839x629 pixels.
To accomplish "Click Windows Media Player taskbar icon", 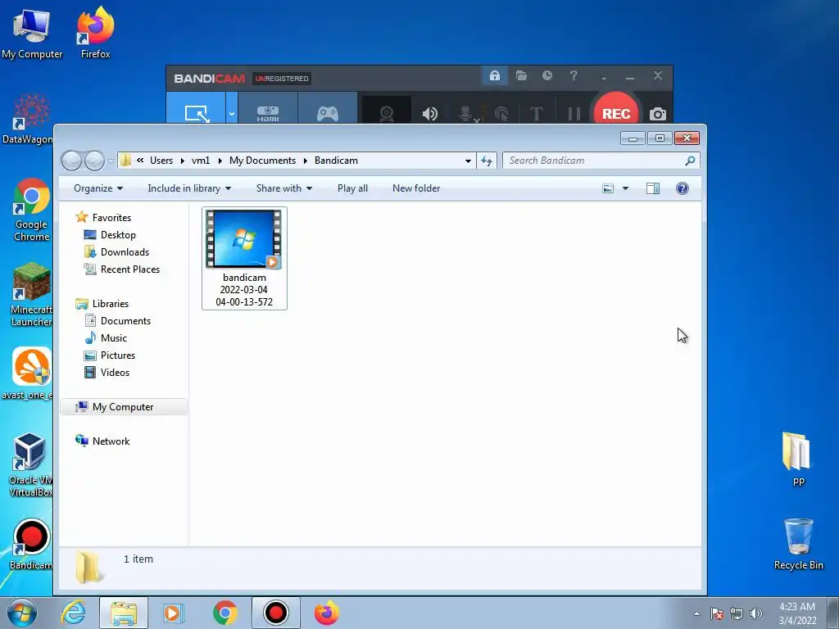I will pyautogui.click(x=173, y=613).
